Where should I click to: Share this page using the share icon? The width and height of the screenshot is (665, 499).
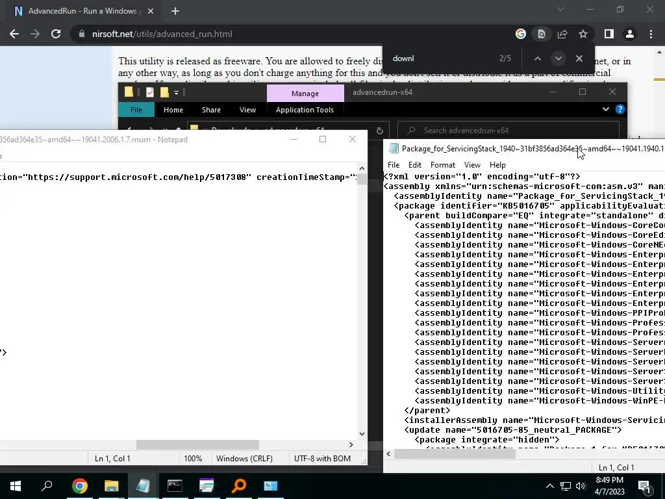pos(562,34)
